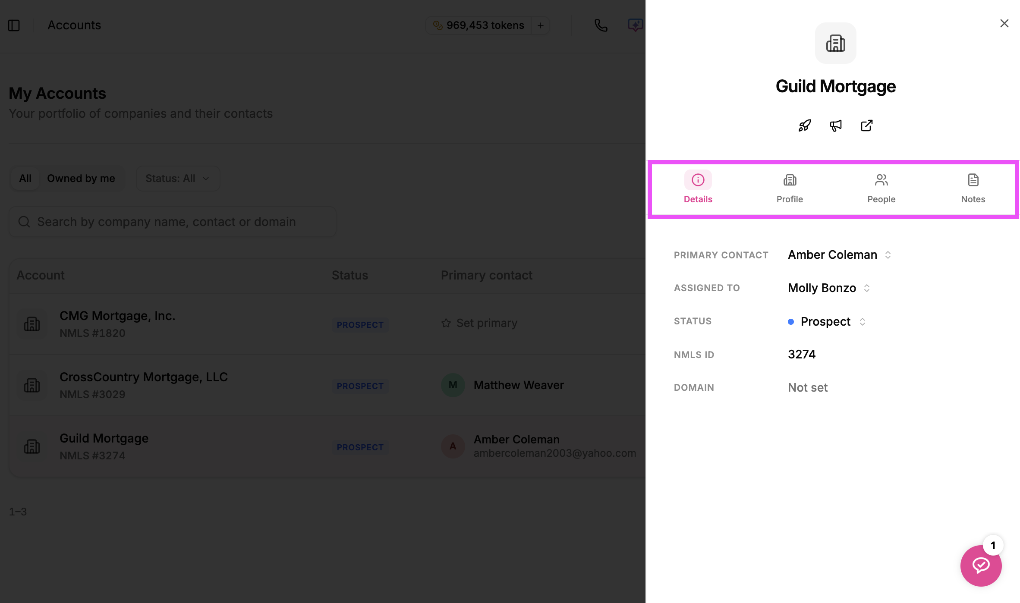
Task: Open the AI sparkle chat icon
Action: (x=635, y=25)
